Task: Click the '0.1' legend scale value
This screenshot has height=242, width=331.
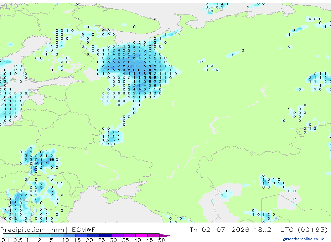Action: tap(6, 240)
